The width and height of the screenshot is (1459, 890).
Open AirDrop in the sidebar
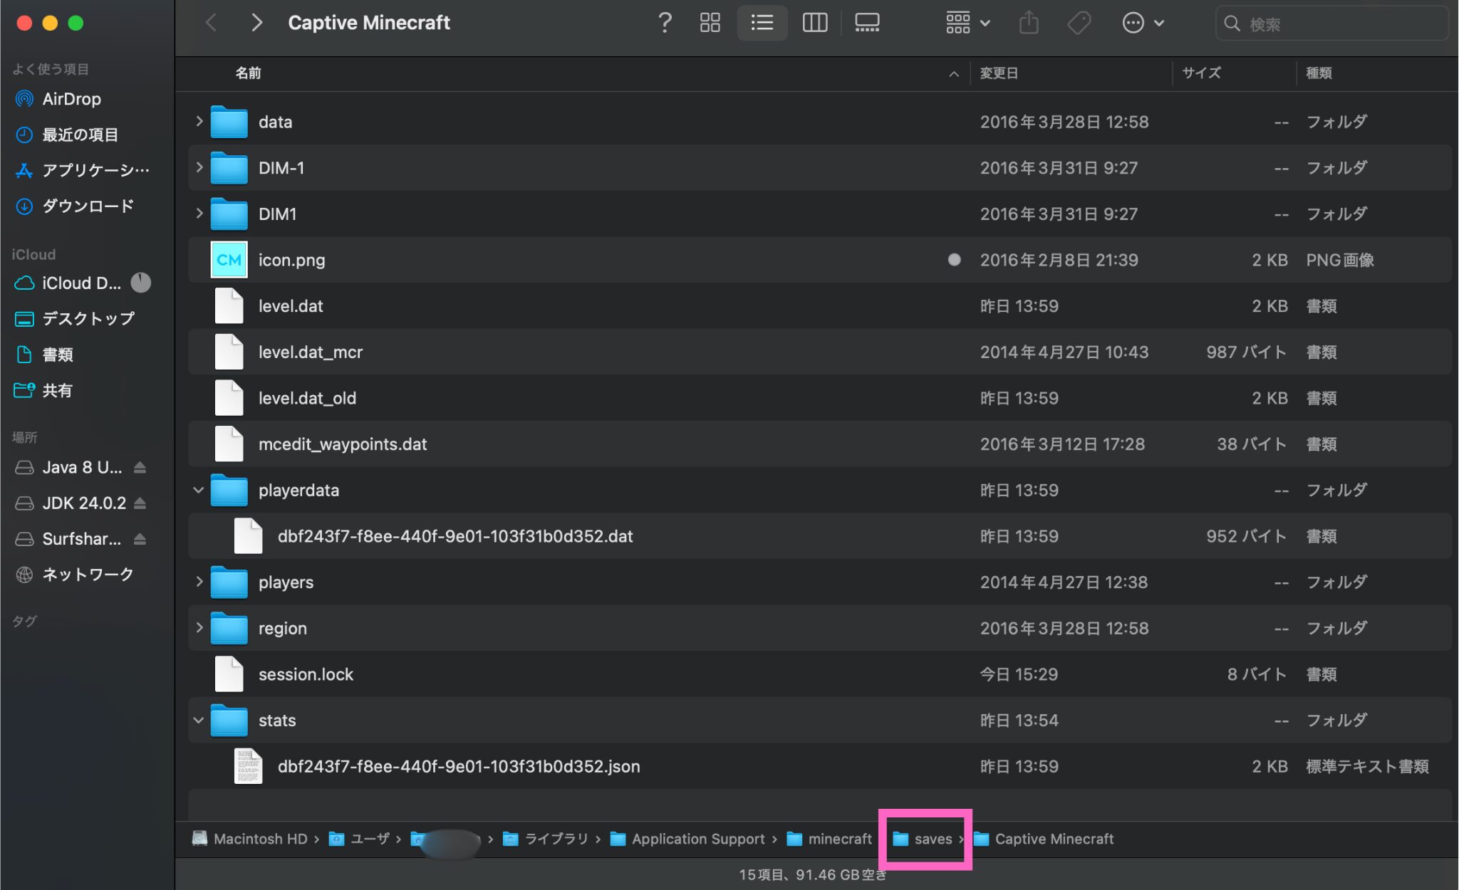point(71,99)
